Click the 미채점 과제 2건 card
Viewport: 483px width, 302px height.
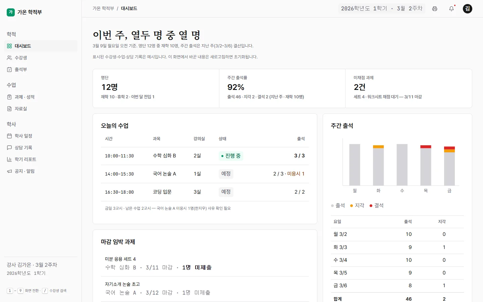tap(409, 89)
